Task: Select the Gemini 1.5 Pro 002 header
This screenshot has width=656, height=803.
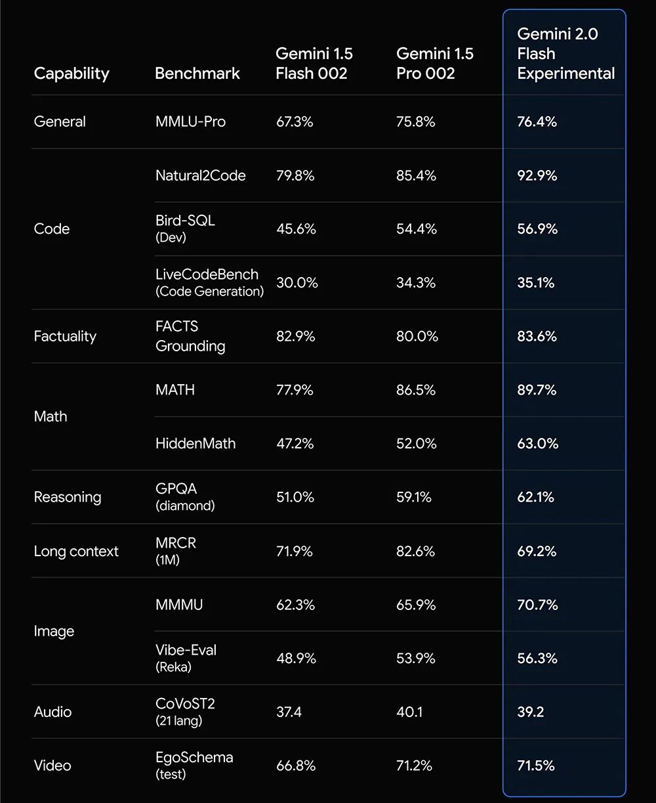Action: click(x=434, y=63)
